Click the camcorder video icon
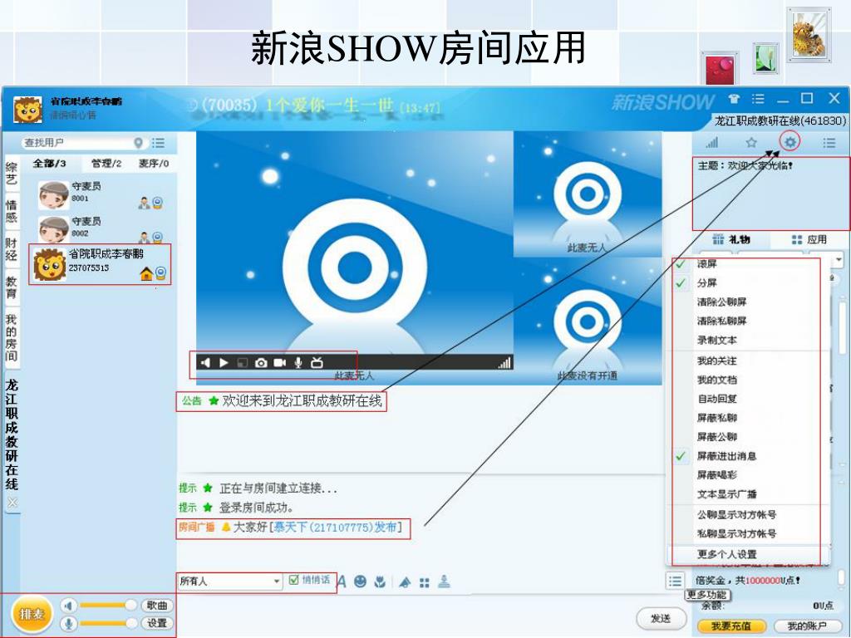Image resolution: width=851 pixels, height=638 pixels. point(279,362)
